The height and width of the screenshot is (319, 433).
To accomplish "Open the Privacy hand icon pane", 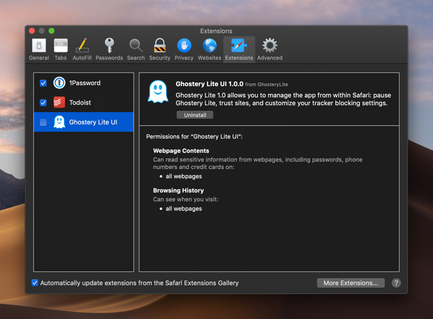I will [x=184, y=49].
